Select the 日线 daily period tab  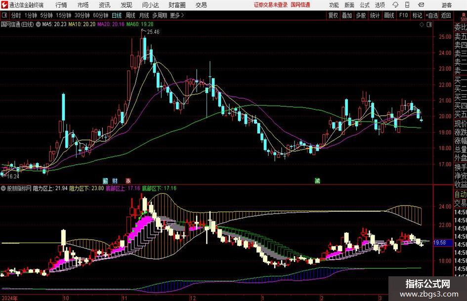[x=117, y=15]
